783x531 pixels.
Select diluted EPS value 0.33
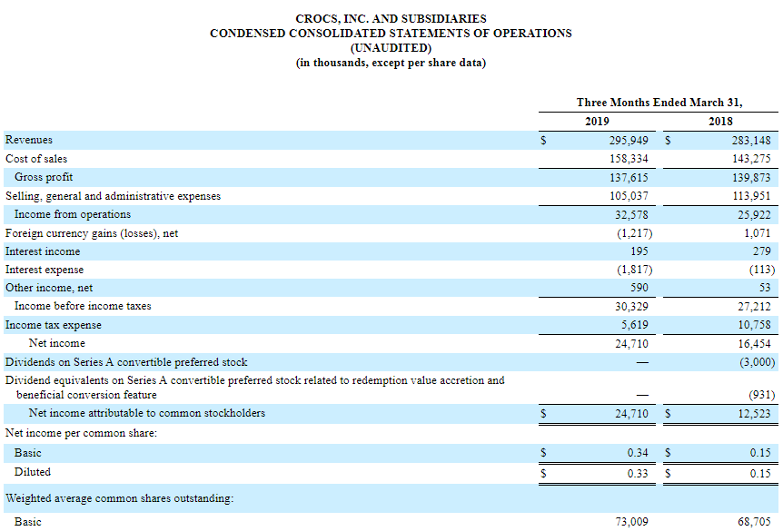pyautogui.click(x=637, y=473)
